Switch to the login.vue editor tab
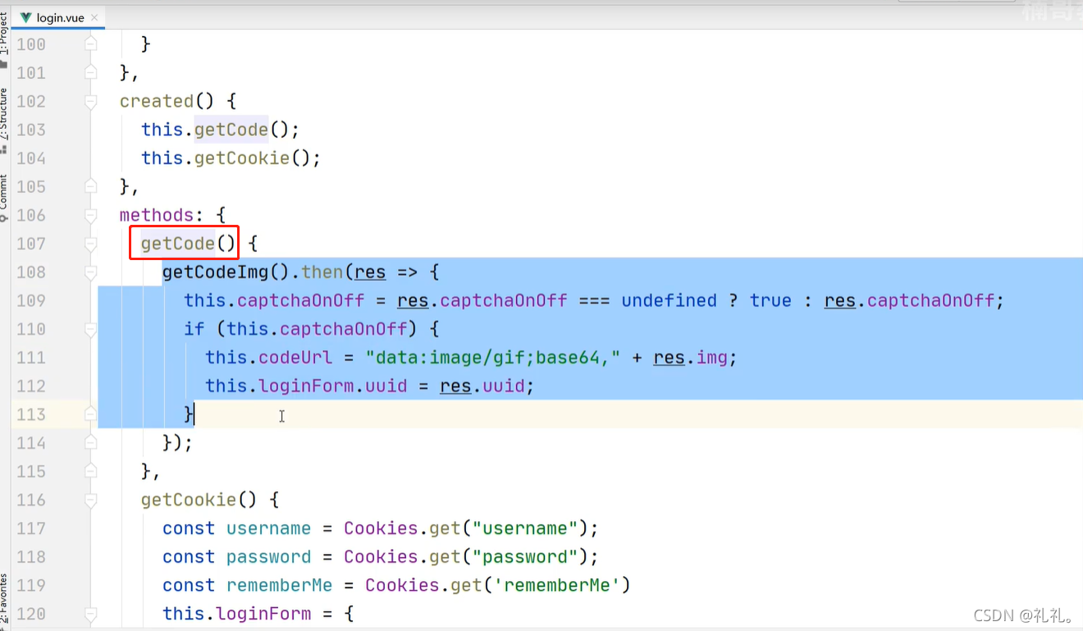 pos(58,17)
